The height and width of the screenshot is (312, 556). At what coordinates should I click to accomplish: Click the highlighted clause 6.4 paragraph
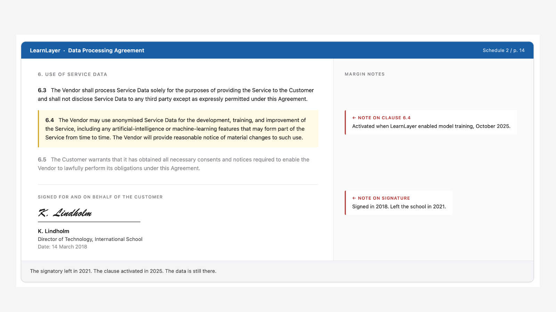click(178, 129)
